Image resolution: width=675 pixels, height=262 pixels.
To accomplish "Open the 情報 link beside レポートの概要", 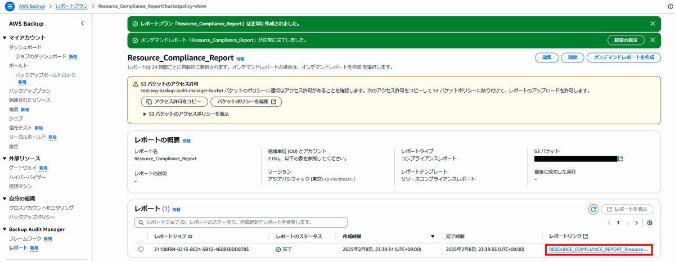I will (x=186, y=141).
